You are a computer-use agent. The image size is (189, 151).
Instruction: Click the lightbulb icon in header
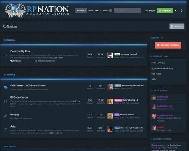[x=181, y=10]
